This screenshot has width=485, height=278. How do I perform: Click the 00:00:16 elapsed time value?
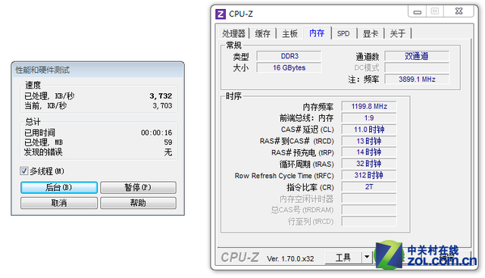pyautogui.click(x=157, y=133)
